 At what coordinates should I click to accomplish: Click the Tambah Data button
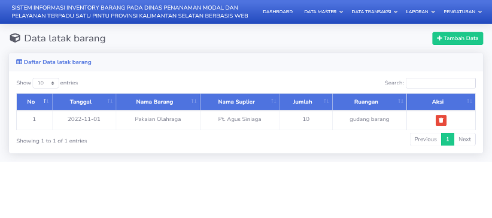click(x=457, y=38)
